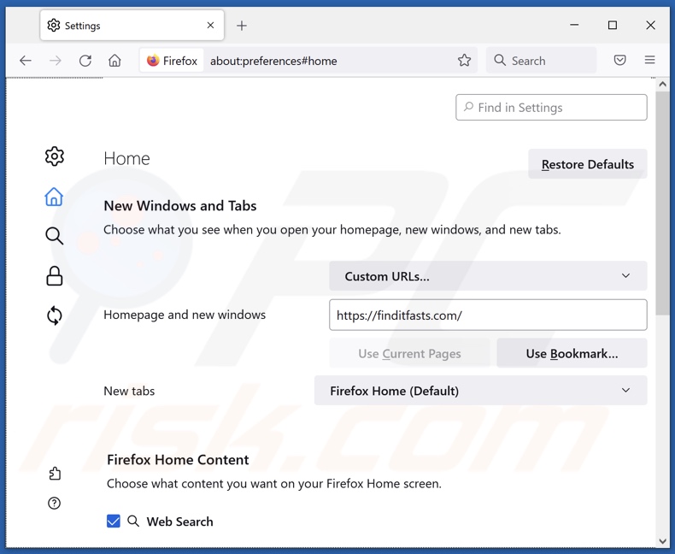
Task: Focus the homepage URL field
Action: (488, 315)
